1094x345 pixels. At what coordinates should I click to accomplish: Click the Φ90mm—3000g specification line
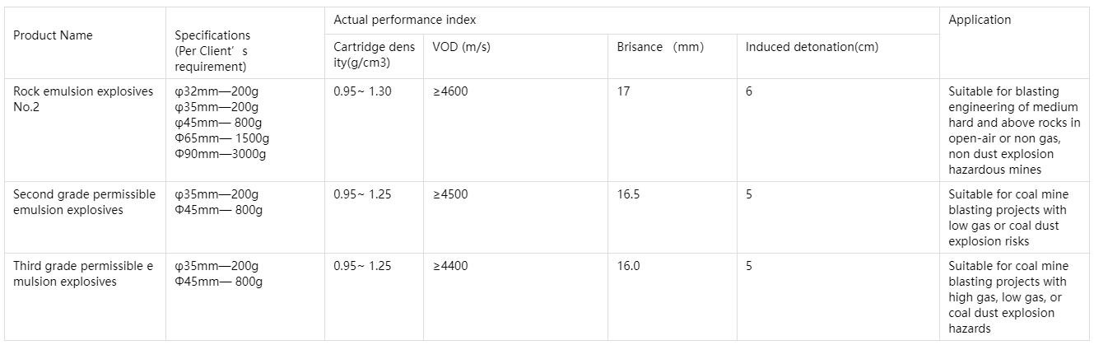pos(221,154)
